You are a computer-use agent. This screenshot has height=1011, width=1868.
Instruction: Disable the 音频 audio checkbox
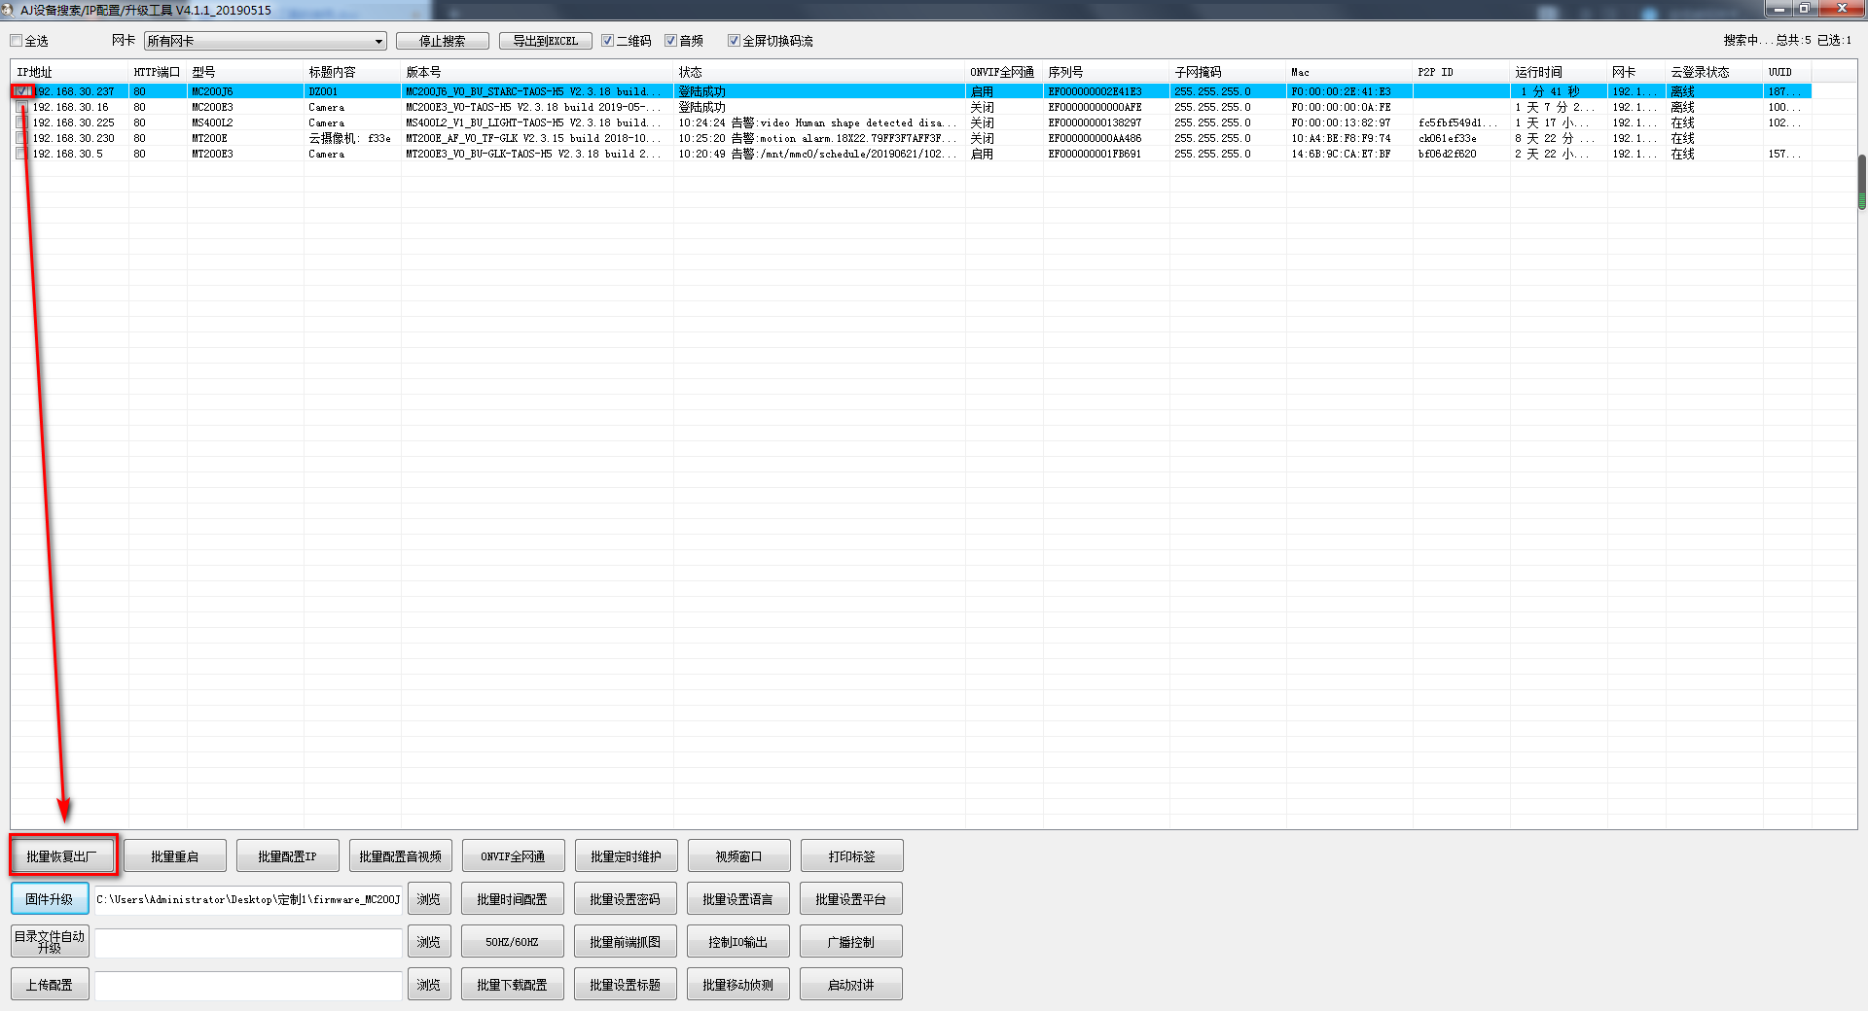coord(670,41)
